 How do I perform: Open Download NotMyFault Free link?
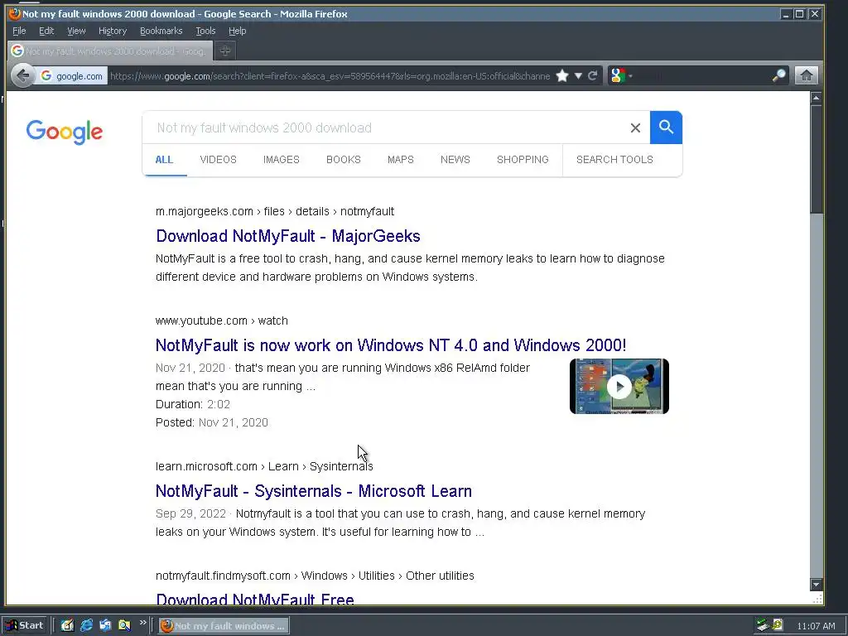[x=255, y=600]
